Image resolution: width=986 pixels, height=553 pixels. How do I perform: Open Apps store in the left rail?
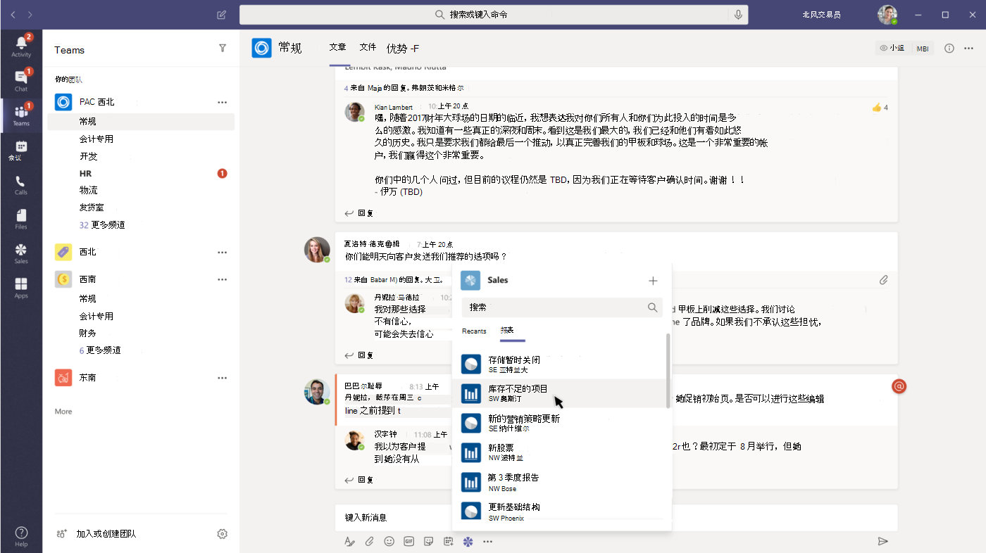tap(21, 288)
